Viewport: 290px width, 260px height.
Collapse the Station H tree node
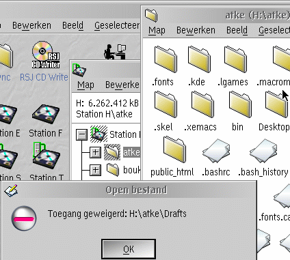(81, 134)
